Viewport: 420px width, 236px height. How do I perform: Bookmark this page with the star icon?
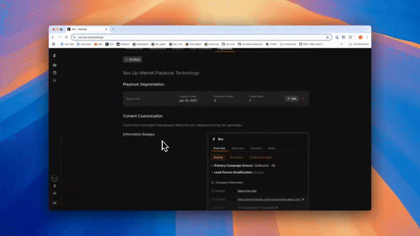point(327,37)
